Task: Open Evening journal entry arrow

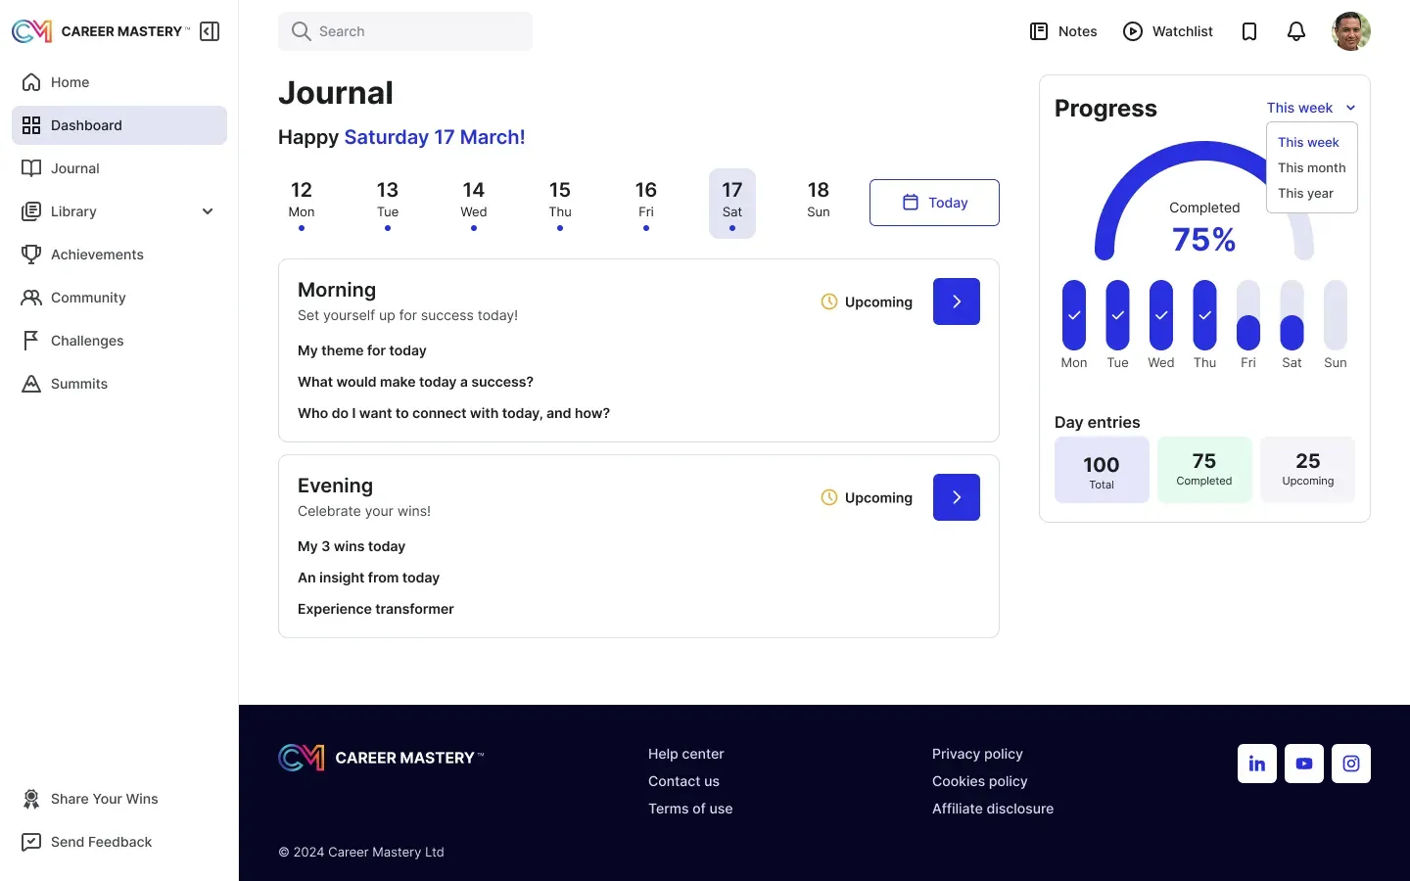Action: coord(957,497)
